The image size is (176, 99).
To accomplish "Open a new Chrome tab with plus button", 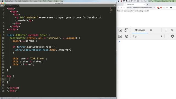I will (x=147, y=4).
